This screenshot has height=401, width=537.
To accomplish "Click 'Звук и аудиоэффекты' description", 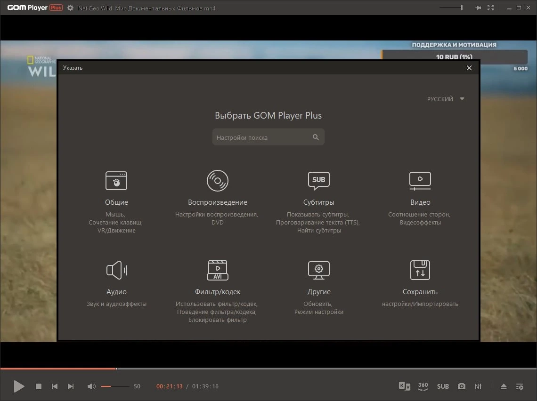I will click(x=116, y=304).
